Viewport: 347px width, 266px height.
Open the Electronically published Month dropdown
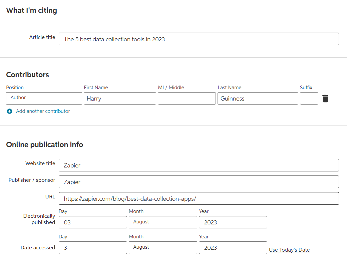pos(163,222)
